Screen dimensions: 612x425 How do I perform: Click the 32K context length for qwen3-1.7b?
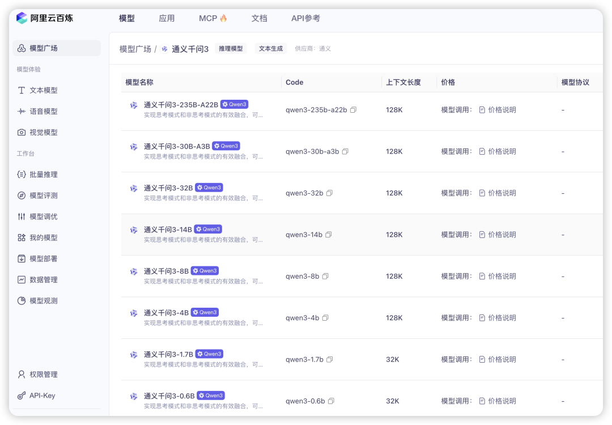(x=393, y=359)
